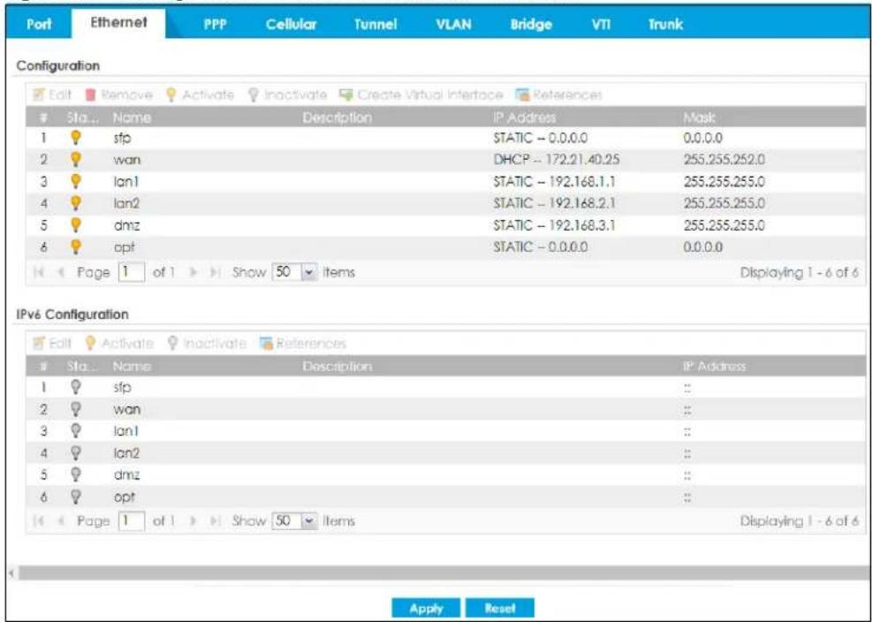Click the gray IPv6 status bulb for dmz
Screen dimensions: 872x622
[76, 474]
